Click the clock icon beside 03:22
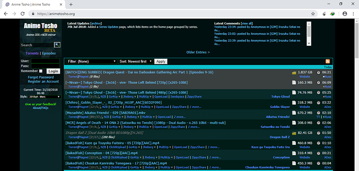The width and height of the screenshot is (359, 171). coord(318,102)
